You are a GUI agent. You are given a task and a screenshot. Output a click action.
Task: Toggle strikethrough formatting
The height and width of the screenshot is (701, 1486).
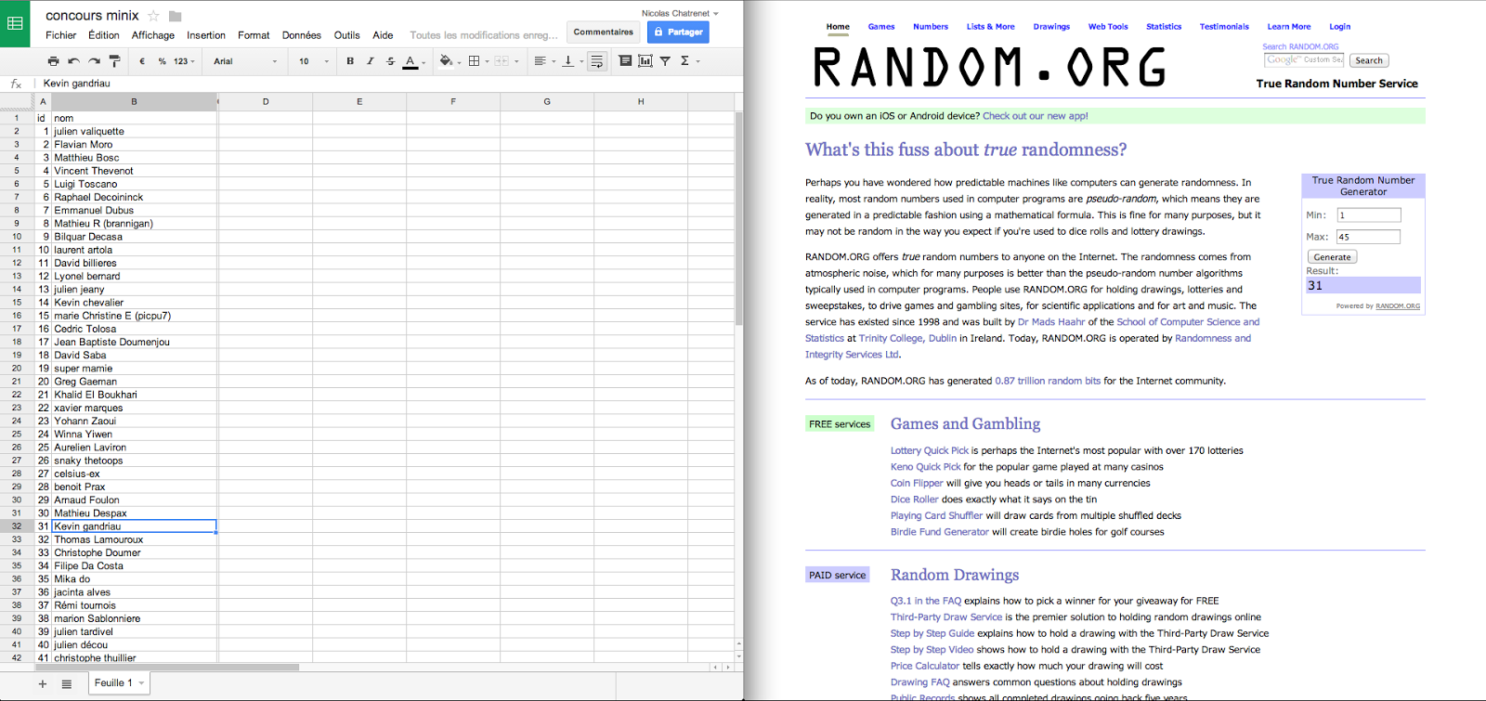coord(390,61)
